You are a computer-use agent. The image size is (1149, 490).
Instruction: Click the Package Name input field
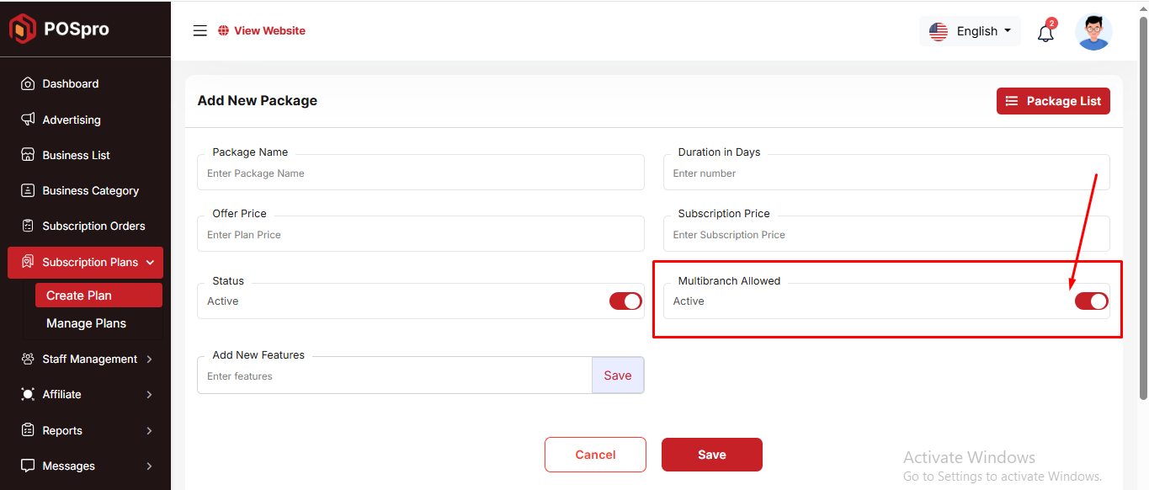click(420, 173)
